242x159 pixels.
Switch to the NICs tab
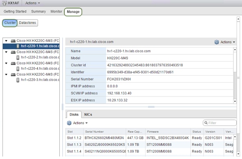coord(88,114)
